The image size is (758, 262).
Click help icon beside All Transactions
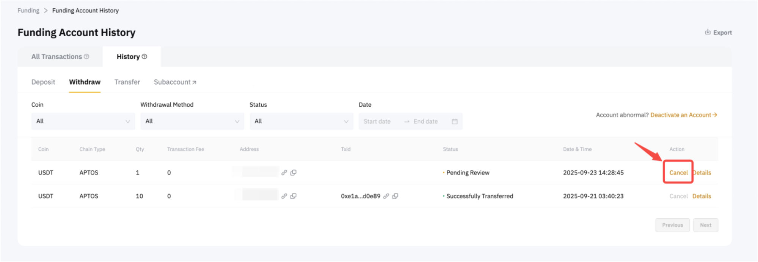click(86, 56)
